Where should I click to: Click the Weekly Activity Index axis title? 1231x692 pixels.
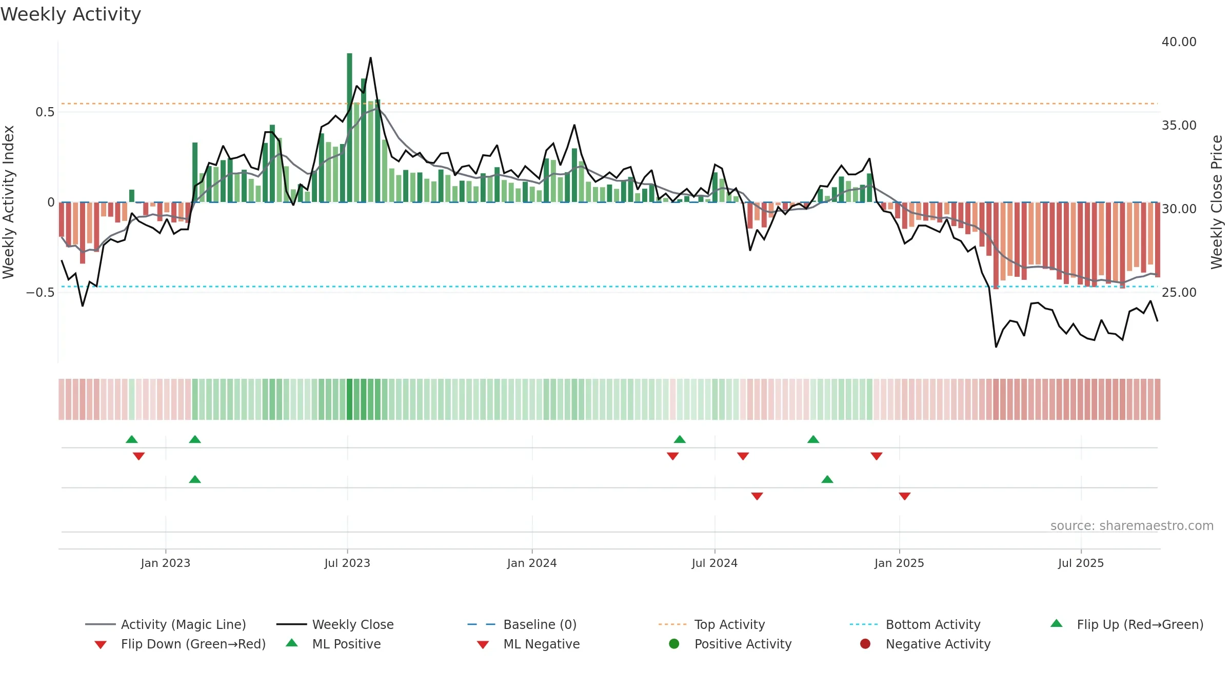8,202
